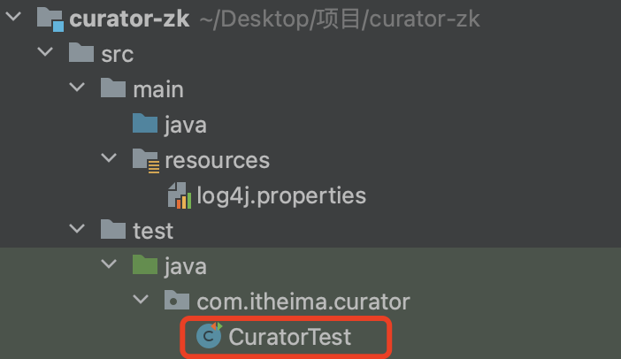Collapse the resources folder chevron
The height and width of the screenshot is (359, 621).
click(x=109, y=160)
